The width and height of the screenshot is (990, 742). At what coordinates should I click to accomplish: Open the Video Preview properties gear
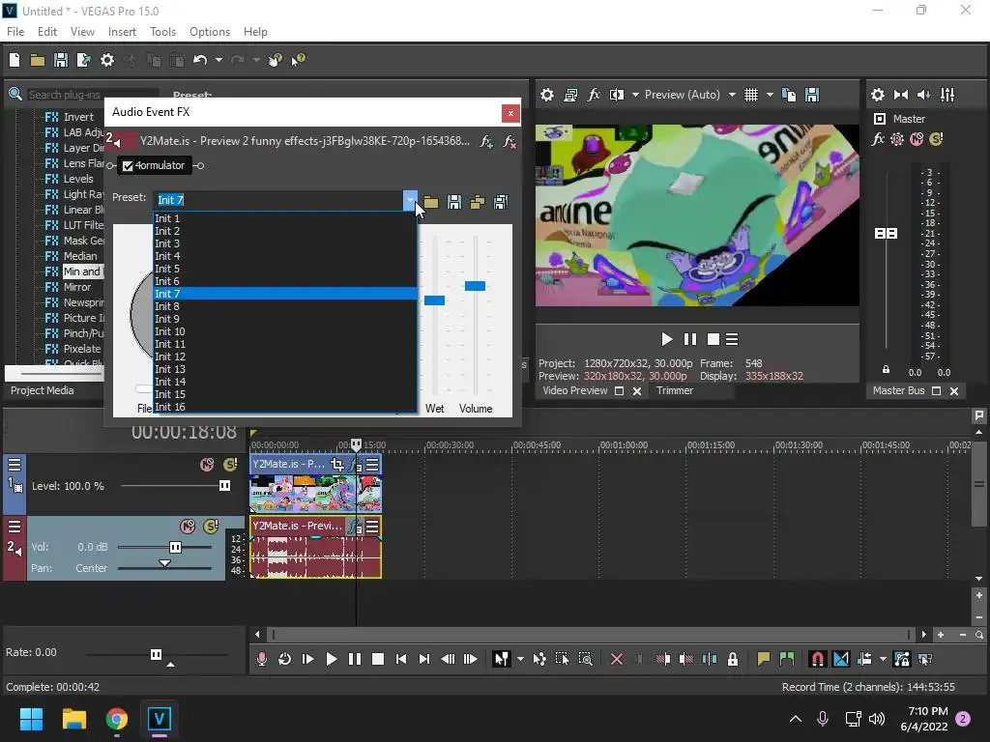point(547,95)
